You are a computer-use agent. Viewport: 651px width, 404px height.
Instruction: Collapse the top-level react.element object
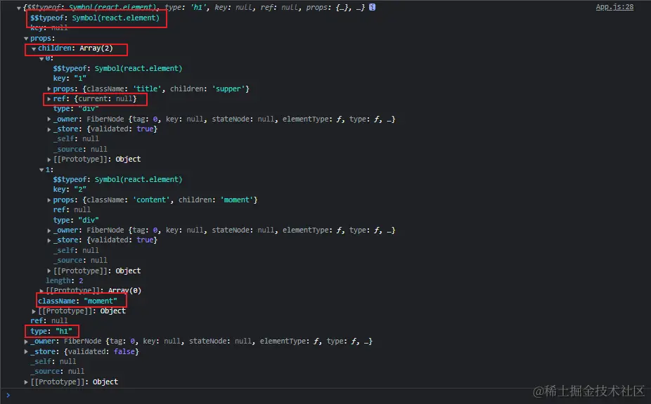point(19,8)
